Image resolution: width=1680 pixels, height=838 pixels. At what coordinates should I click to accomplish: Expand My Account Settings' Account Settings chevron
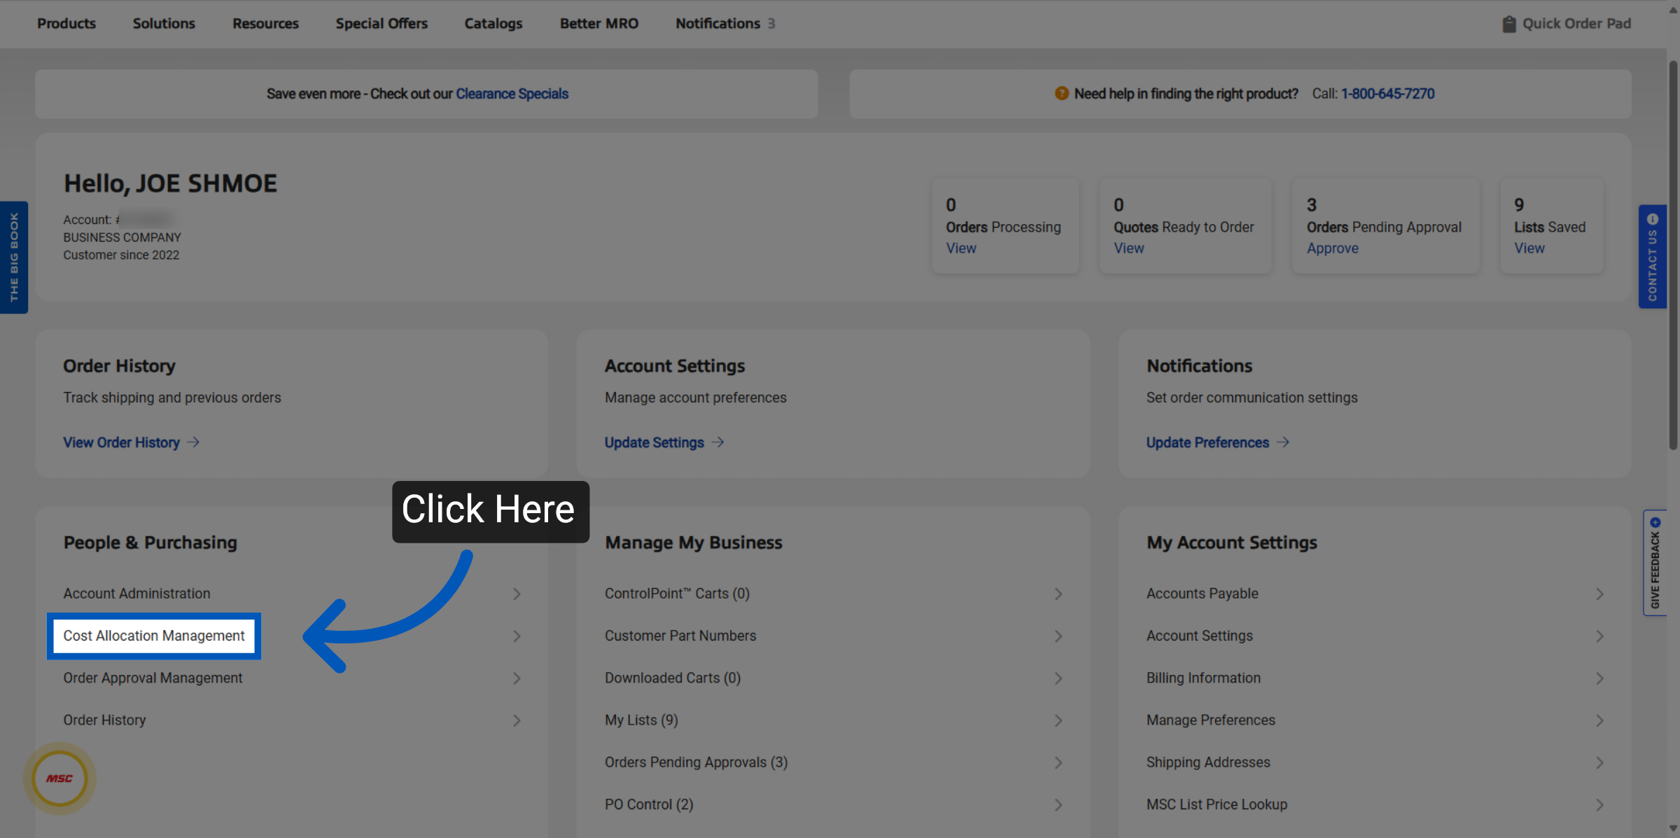click(1599, 636)
